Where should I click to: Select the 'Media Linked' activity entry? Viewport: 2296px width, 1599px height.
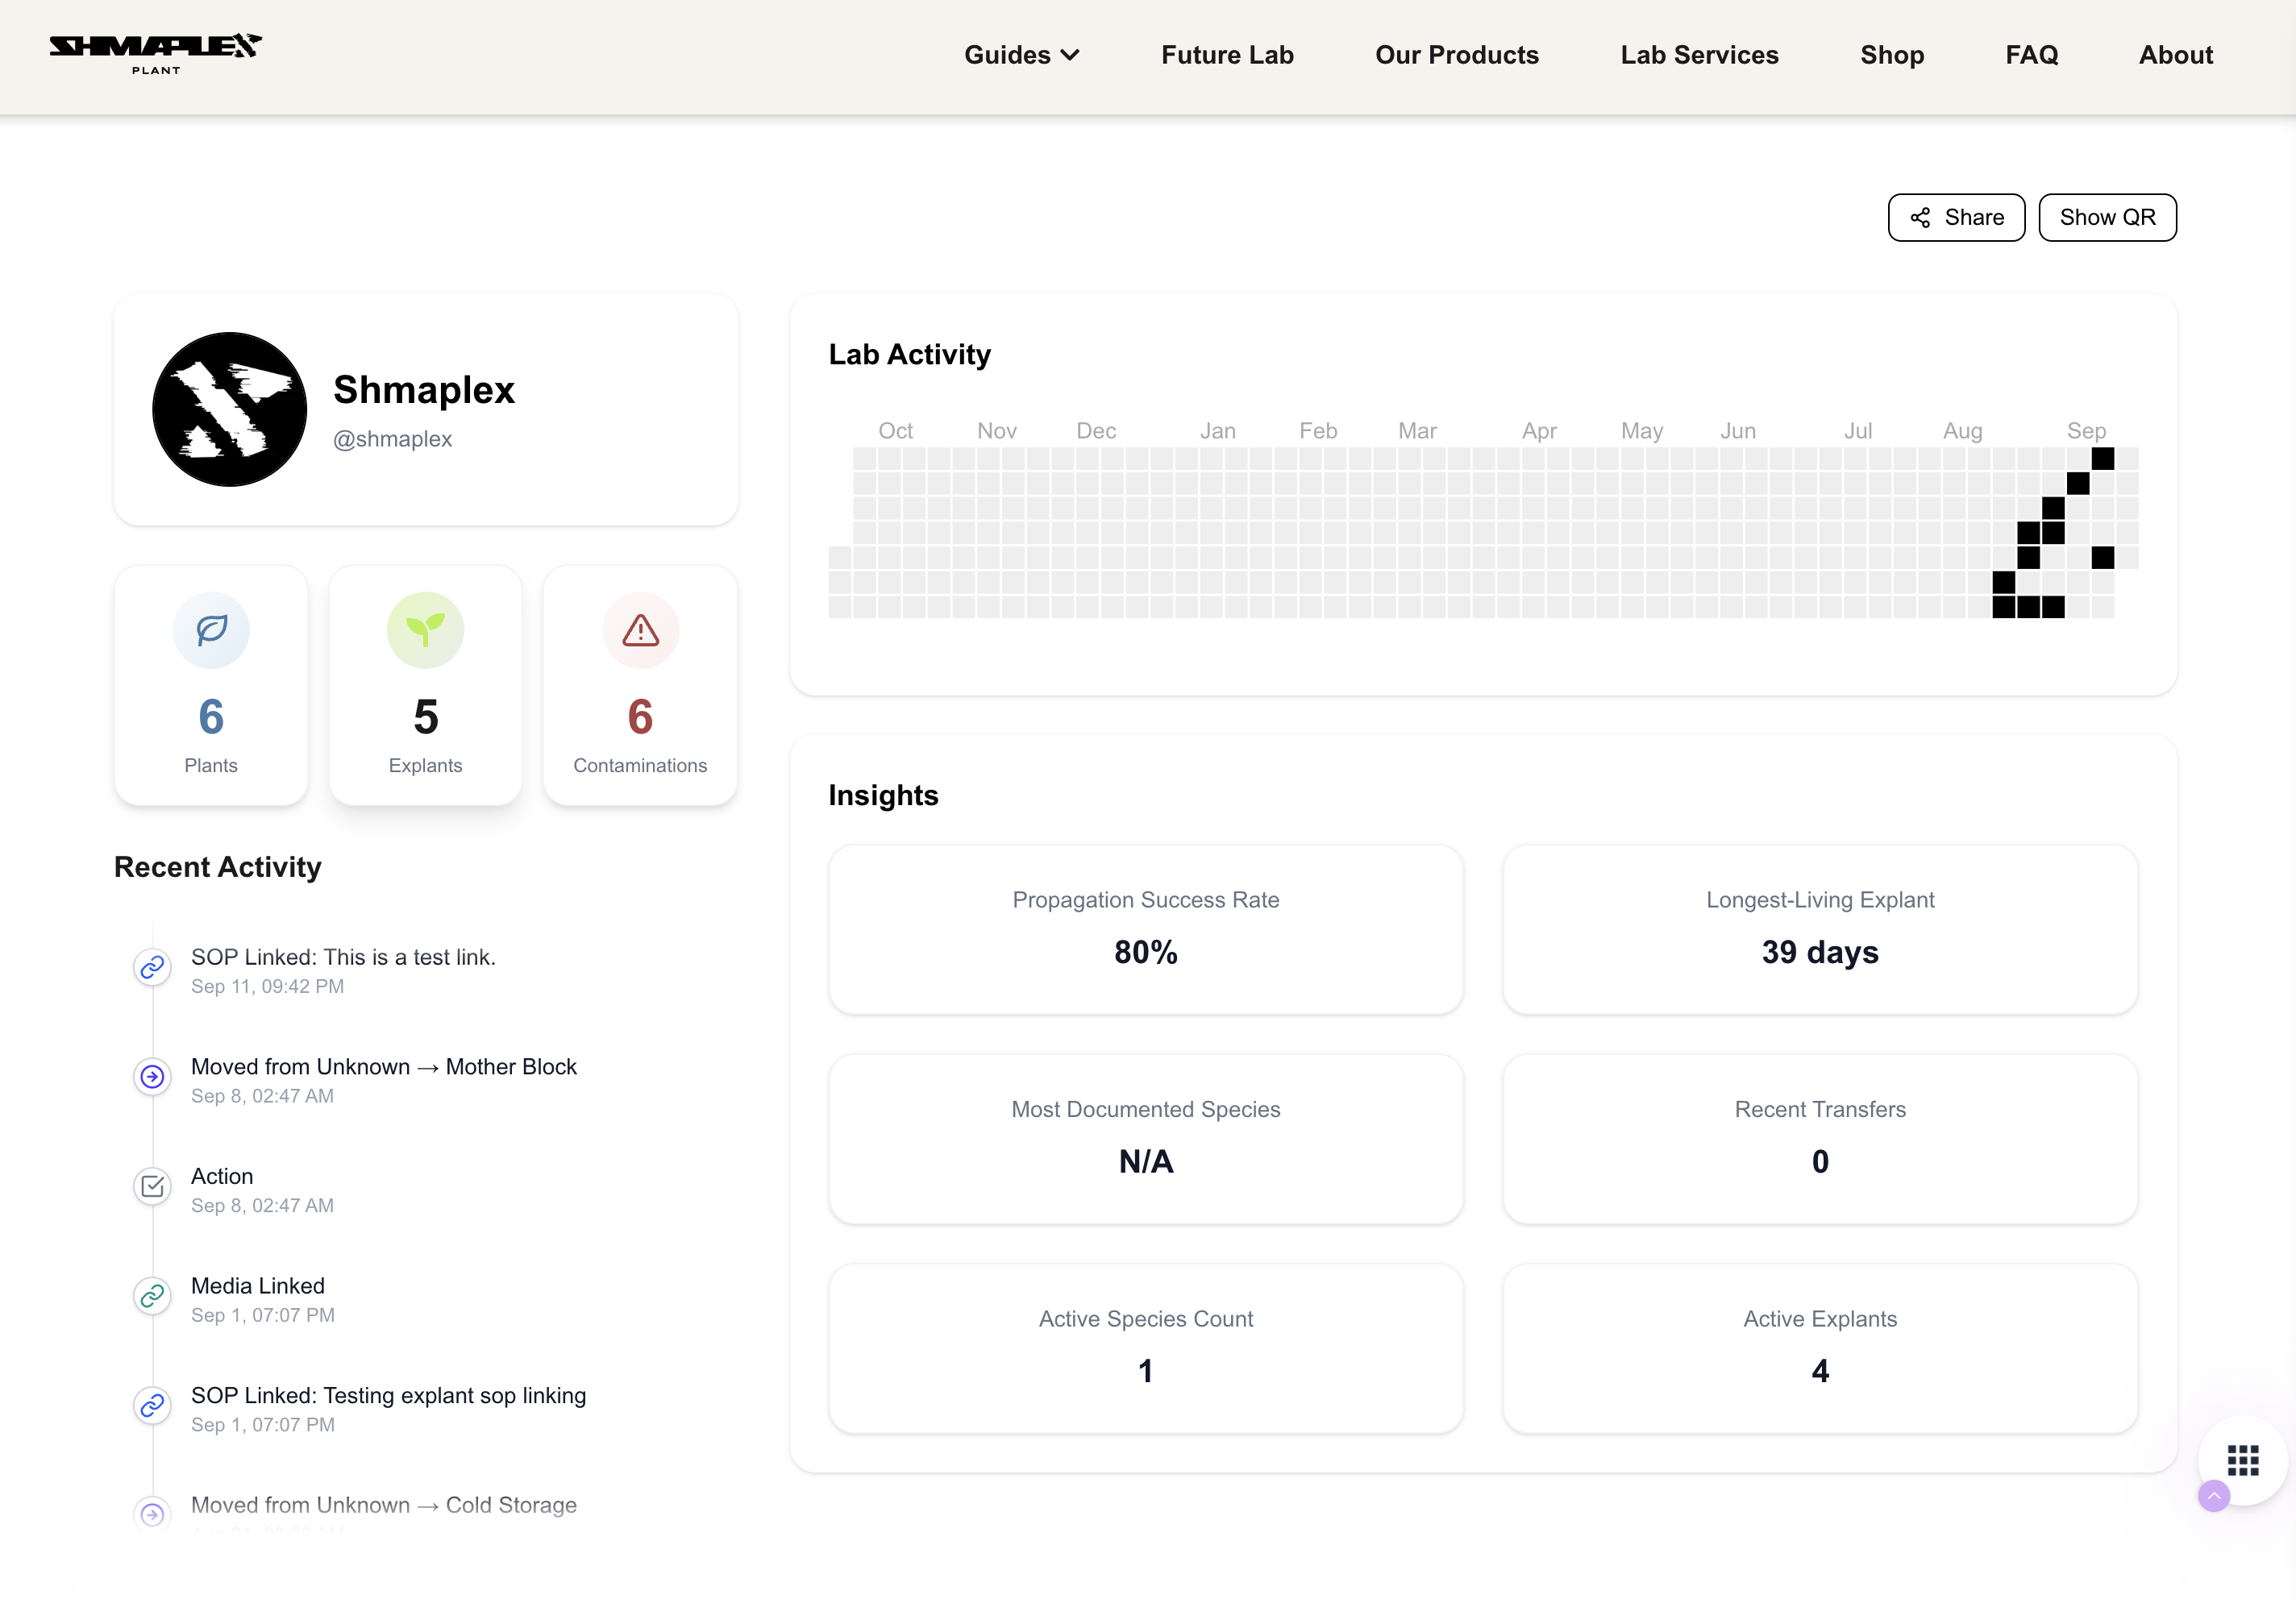pos(258,1286)
